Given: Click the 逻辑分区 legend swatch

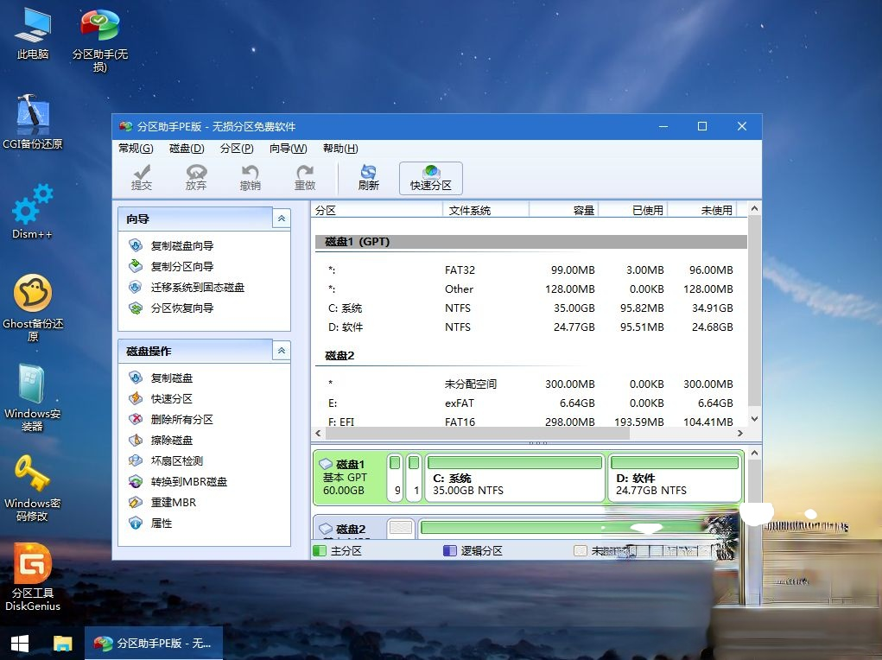Looking at the screenshot, I should click(450, 551).
